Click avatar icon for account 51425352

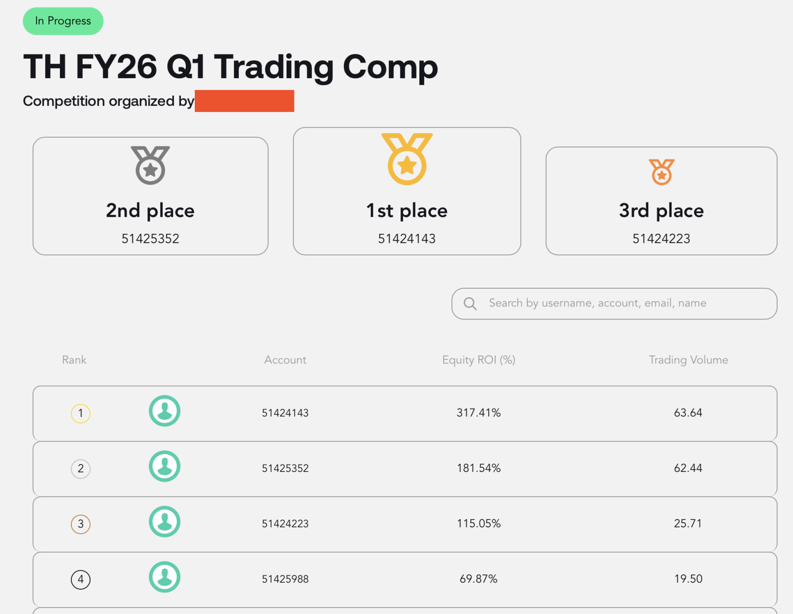pos(165,466)
